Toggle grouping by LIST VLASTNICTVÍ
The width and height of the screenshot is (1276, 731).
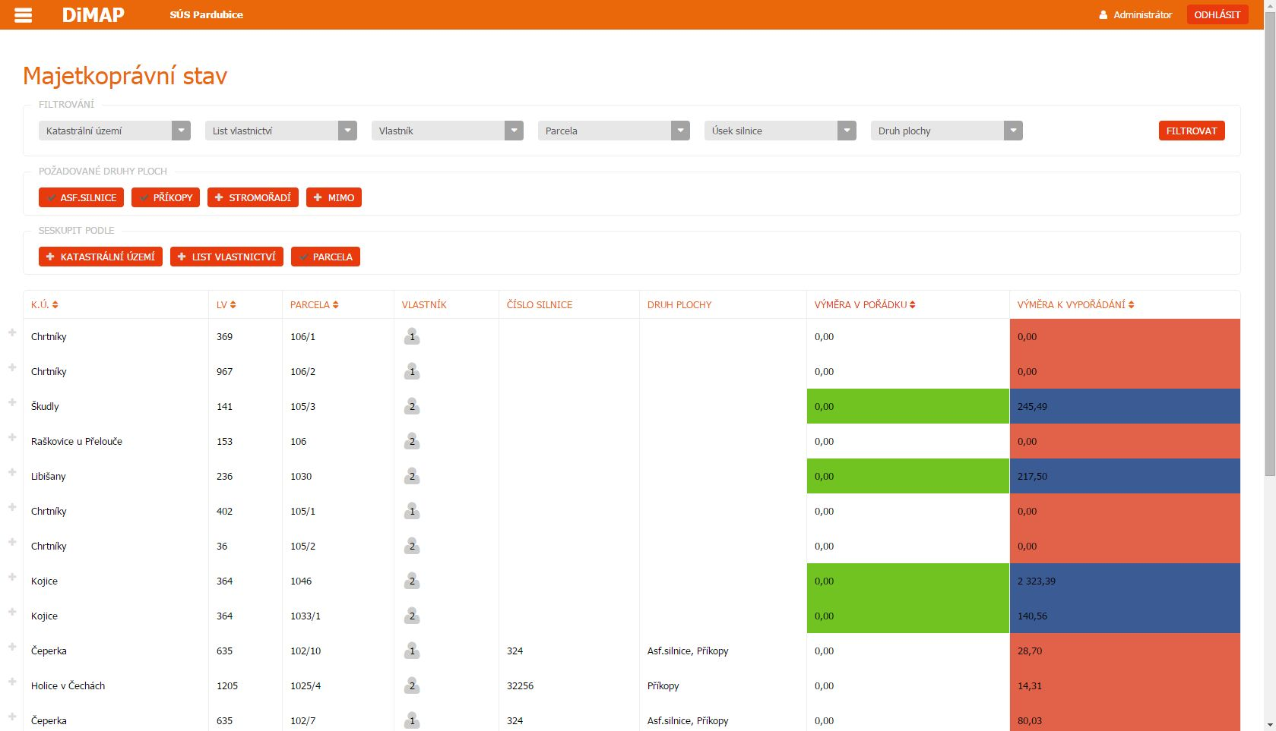pyautogui.click(x=226, y=257)
